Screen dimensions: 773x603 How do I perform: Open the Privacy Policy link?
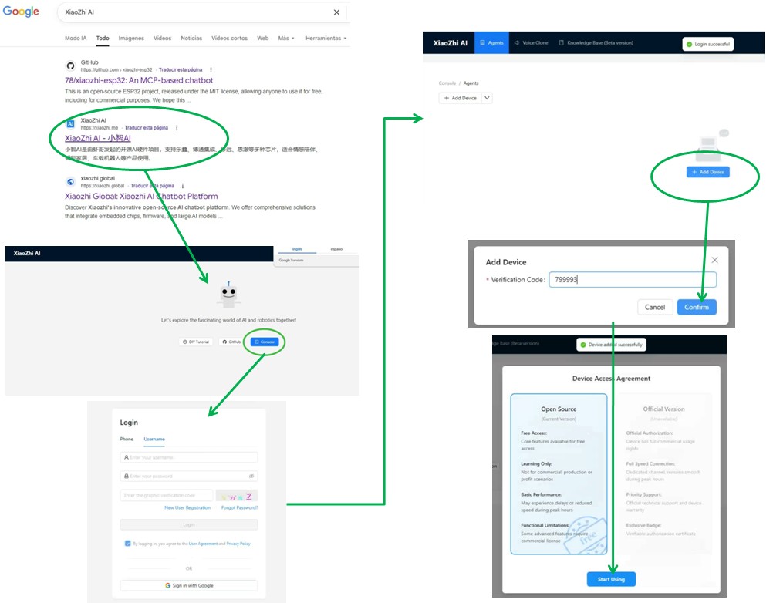(238, 544)
